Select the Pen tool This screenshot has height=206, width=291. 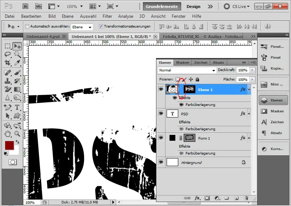click(8, 107)
